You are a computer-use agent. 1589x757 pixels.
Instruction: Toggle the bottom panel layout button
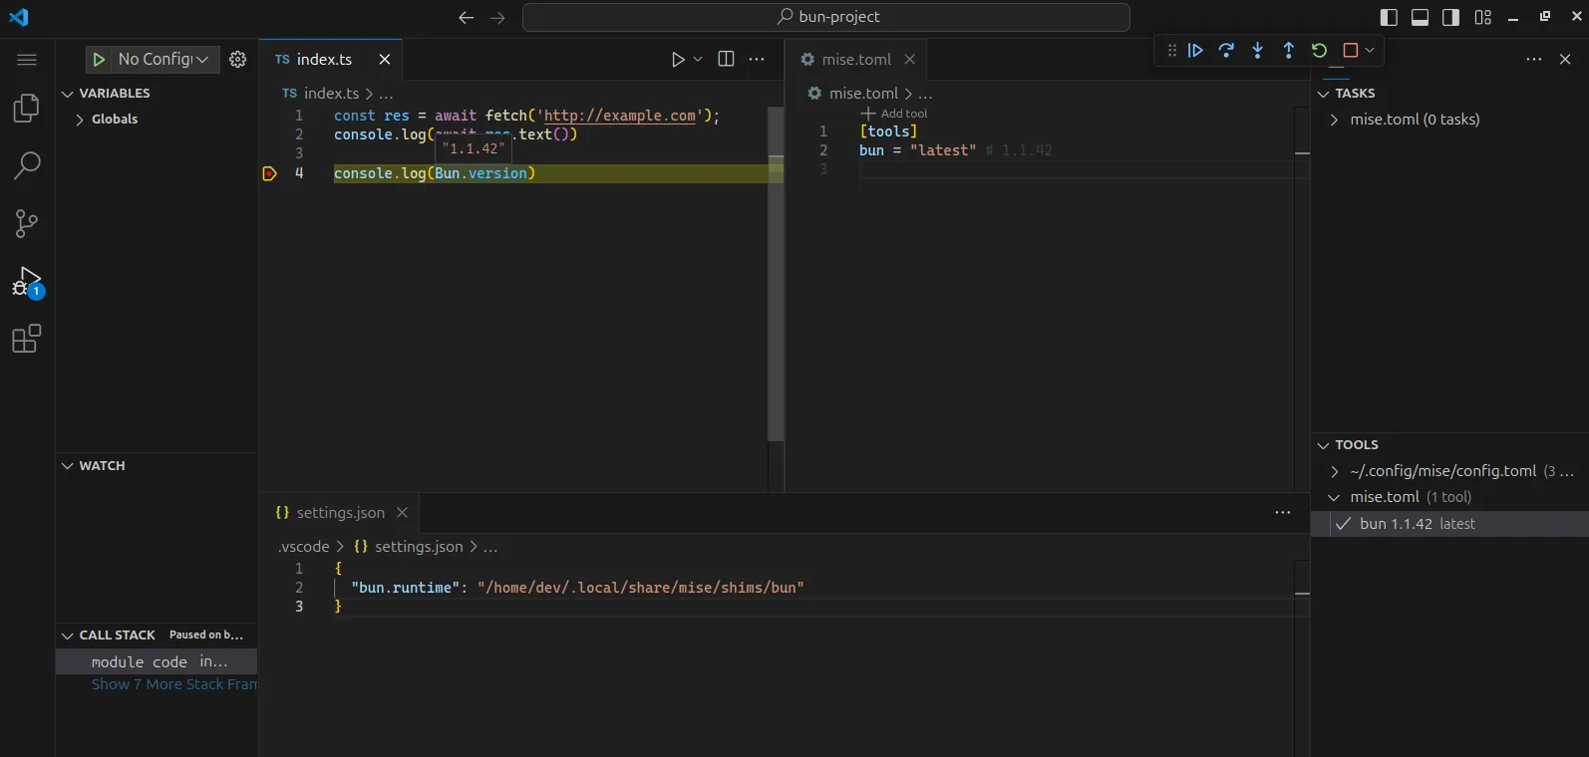point(1421,17)
